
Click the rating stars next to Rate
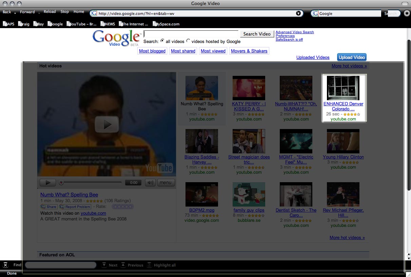click(122, 207)
